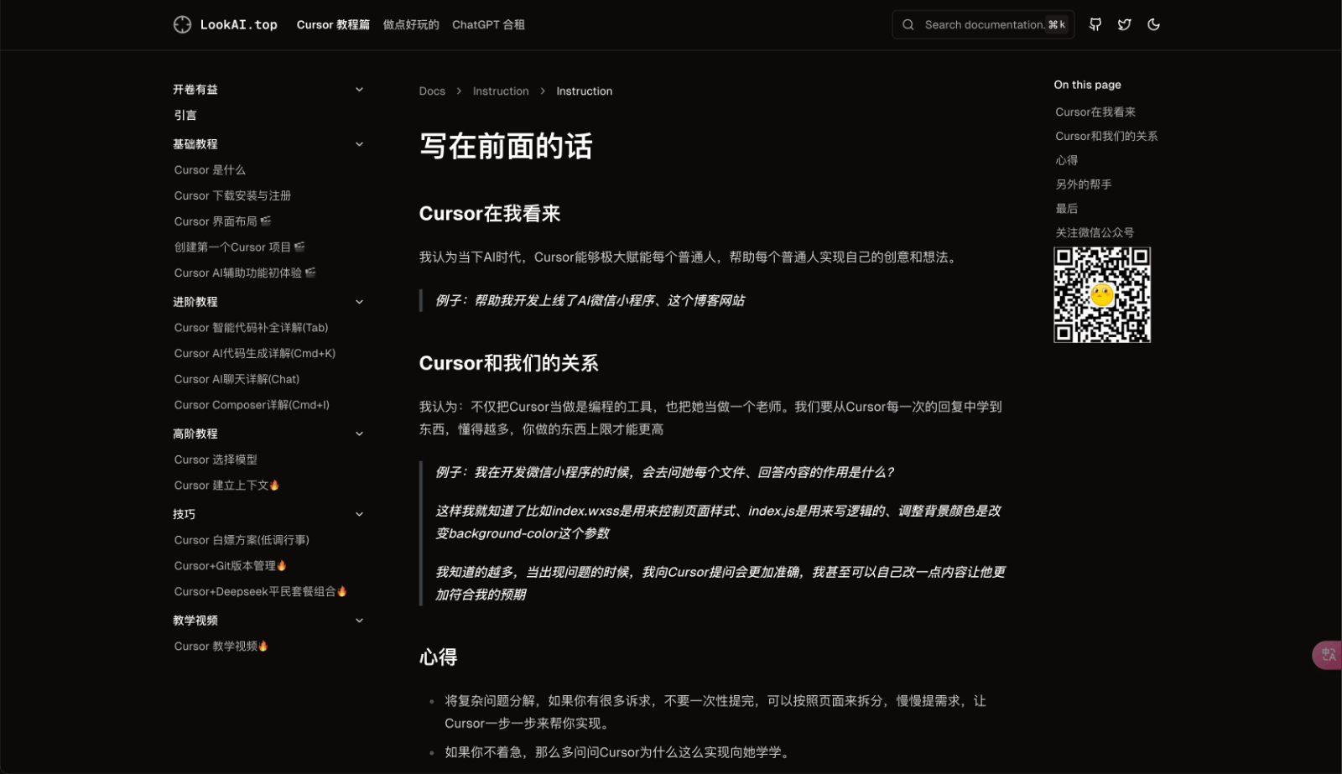Image resolution: width=1342 pixels, height=774 pixels.
Task: Collapse the 高阶教程 section chevron
Action: tap(359, 434)
